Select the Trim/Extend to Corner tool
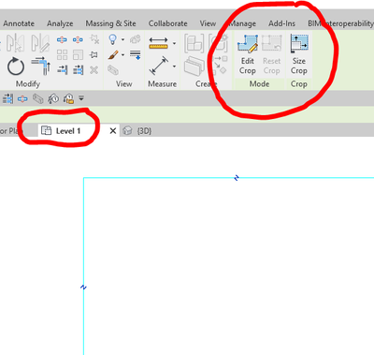The width and height of the screenshot is (374, 355). click(41, 66)
